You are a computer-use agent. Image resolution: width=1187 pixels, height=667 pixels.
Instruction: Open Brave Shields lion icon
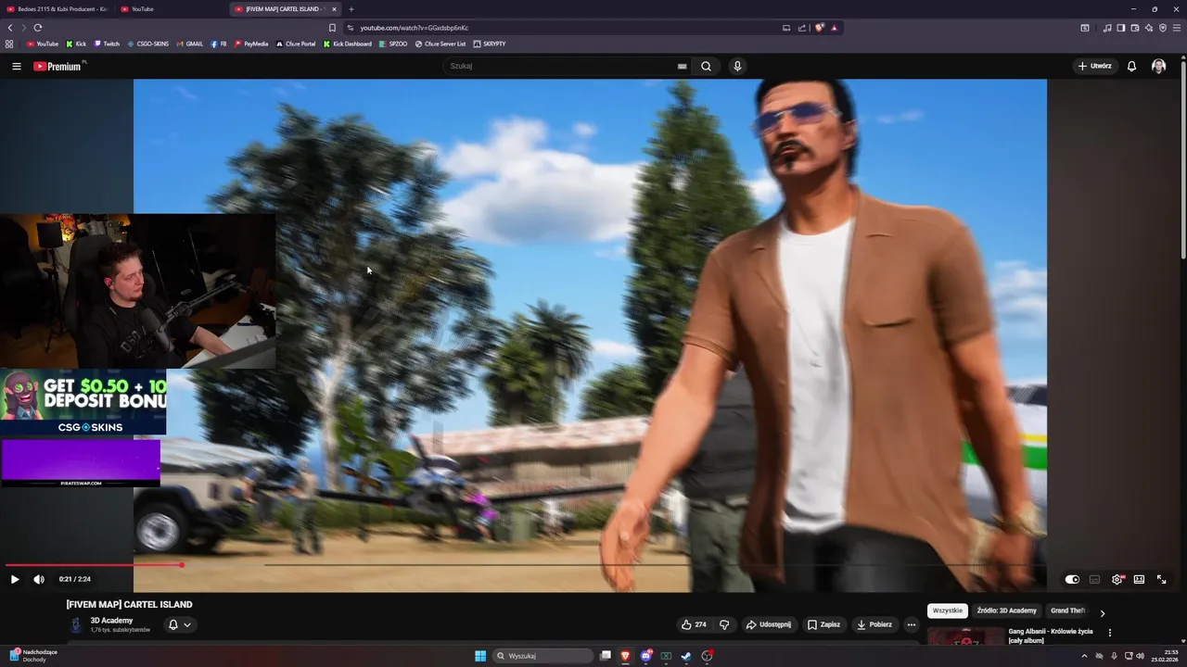pyautogui.click(x=819, y=28)
